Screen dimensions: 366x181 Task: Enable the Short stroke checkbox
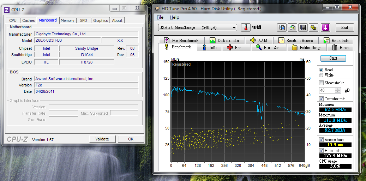(x=322, y=83)
